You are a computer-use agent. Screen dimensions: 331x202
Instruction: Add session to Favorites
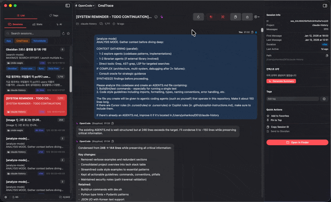coord(278,116)
